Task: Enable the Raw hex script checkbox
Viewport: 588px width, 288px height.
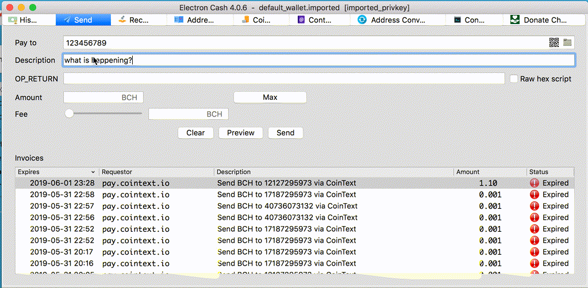Action: coord(514,79)
